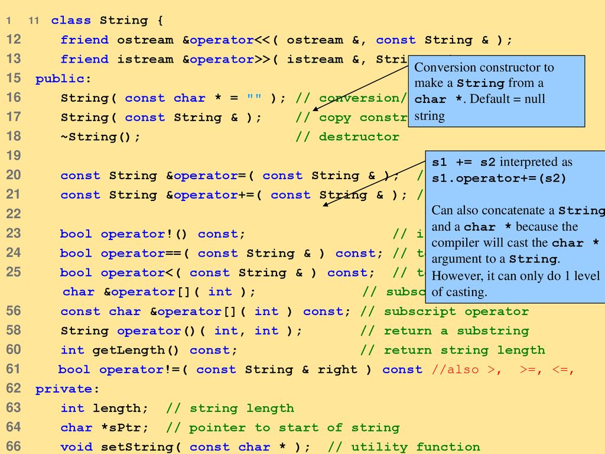The height and width of the screenshot is (454, 605).
Task: Select the operator+=( const String & ) declaration
Action: tap(233, 195)
